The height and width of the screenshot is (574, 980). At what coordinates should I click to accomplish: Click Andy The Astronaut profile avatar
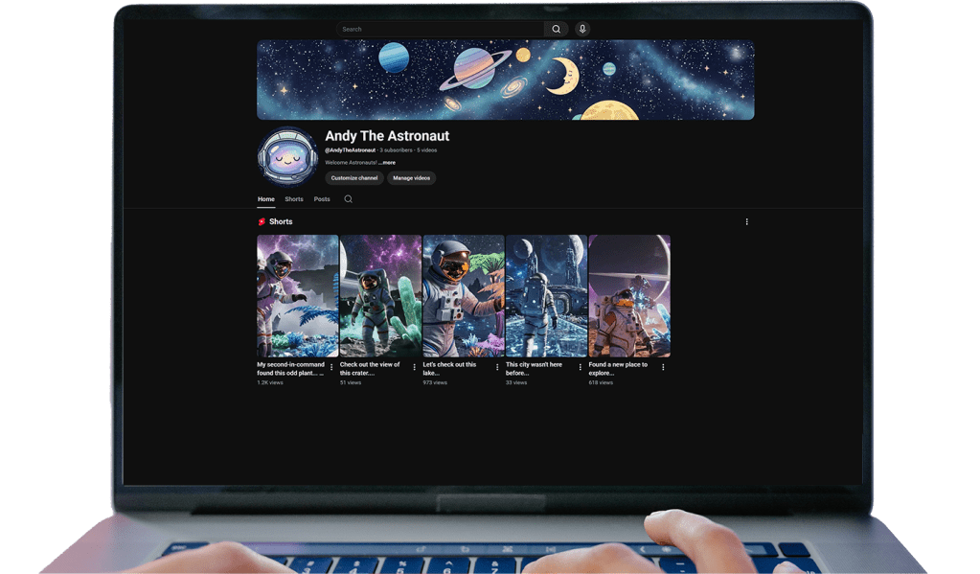click(x=287, y=156)
